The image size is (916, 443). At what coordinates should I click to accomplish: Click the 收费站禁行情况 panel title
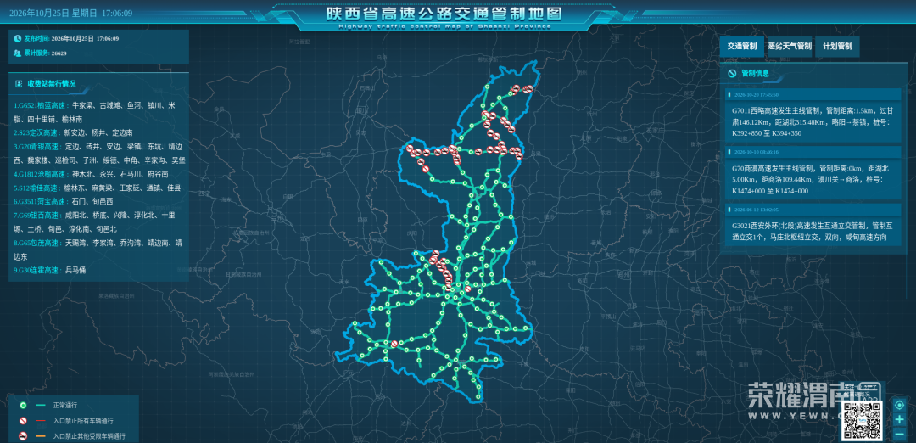[52, 84]
